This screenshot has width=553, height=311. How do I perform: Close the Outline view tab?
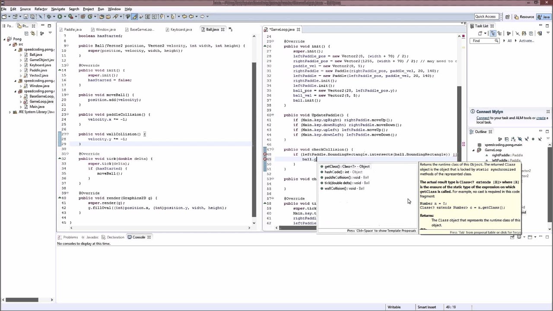pyautogui.click(x=490, y=132)
